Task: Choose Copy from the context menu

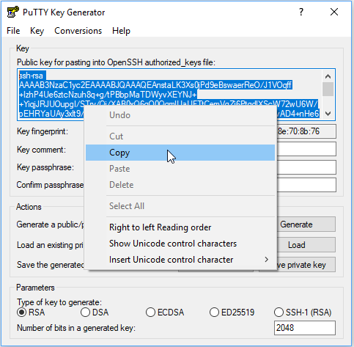Action: coord(180,153)
